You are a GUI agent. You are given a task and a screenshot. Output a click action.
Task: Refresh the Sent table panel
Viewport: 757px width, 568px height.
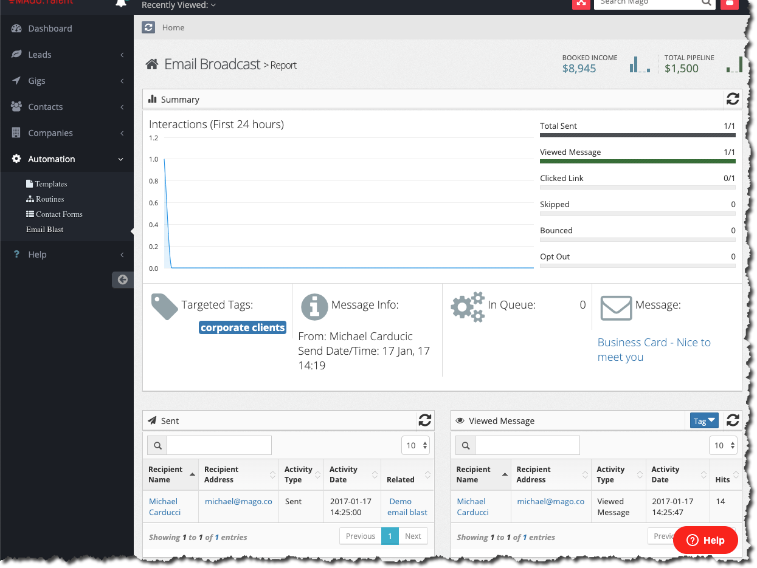pos(425,420)
